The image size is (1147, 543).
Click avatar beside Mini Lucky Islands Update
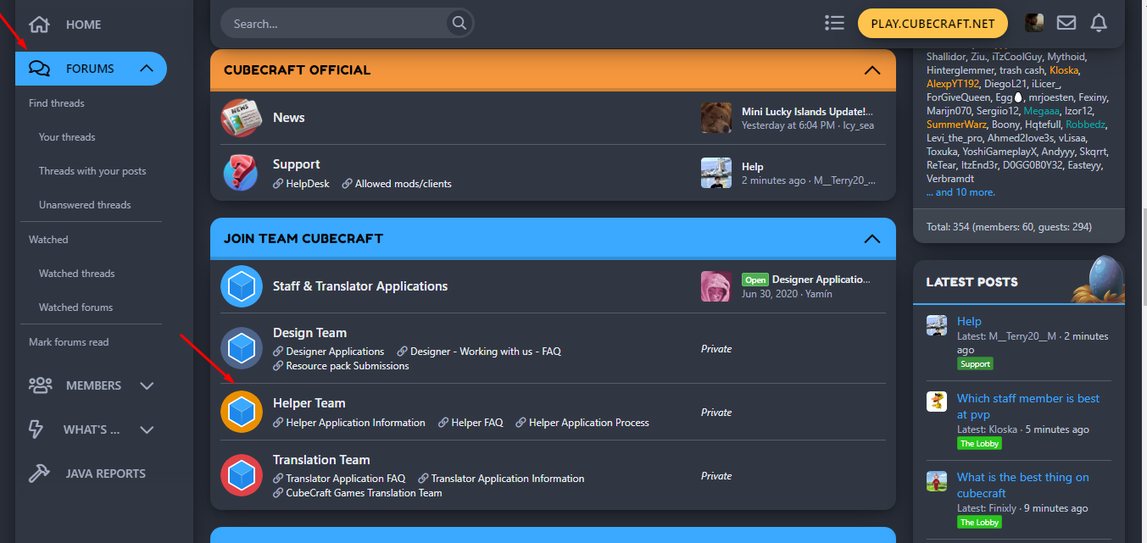(x=716, y=118)
